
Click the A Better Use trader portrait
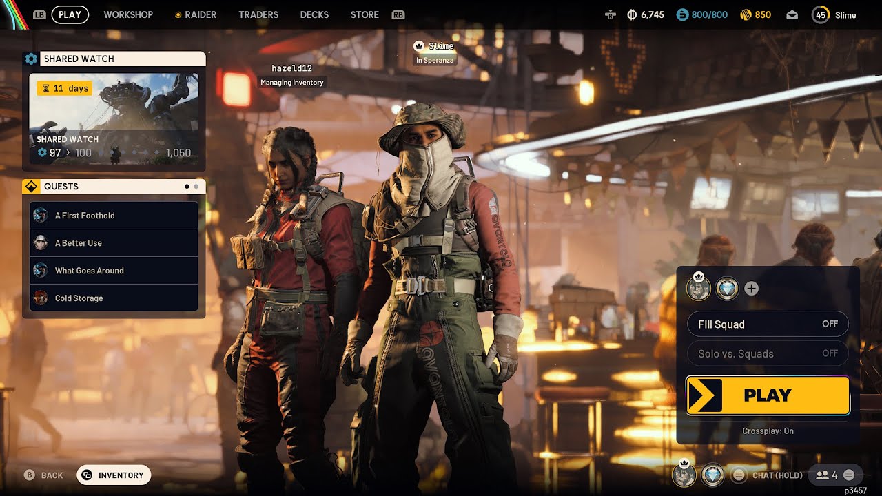(40, 242)
